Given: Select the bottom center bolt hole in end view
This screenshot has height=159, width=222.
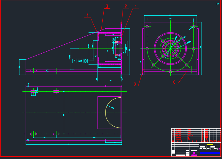Looking at the screenshot, I should (170, 72).
